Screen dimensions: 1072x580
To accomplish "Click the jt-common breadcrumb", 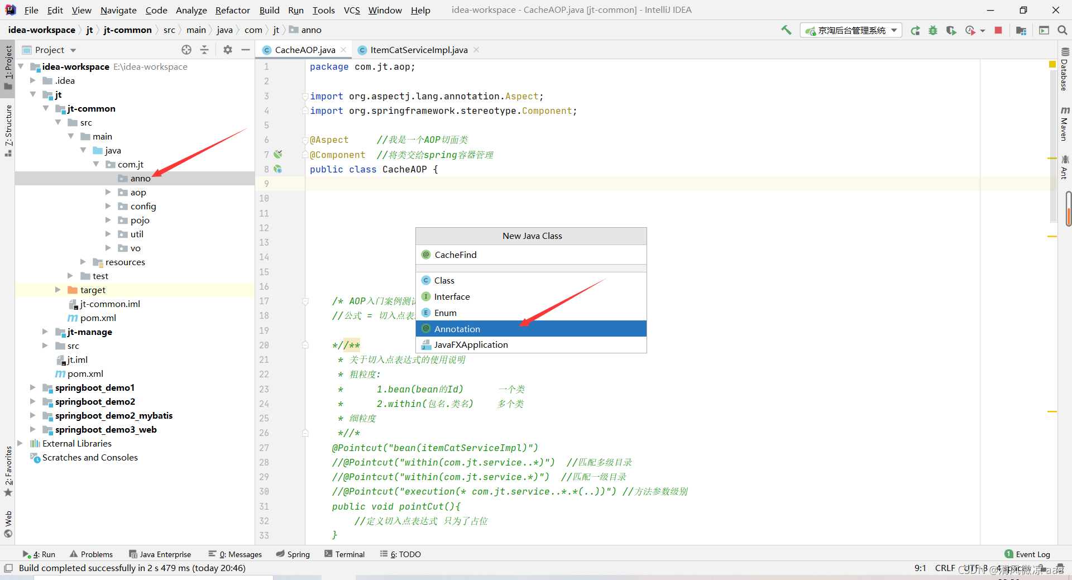I will 127,30.
